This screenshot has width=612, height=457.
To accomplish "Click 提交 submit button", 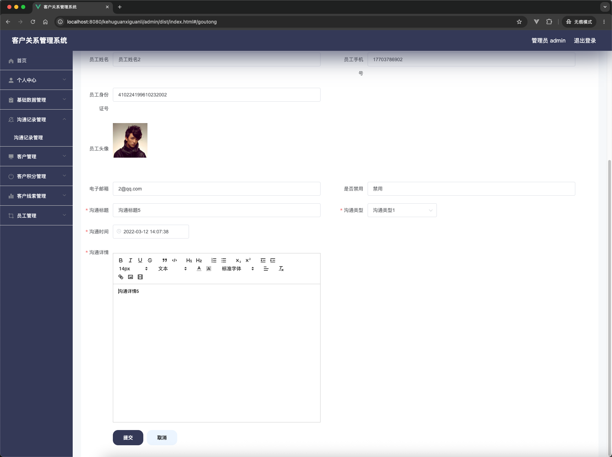I will (128, 438).
